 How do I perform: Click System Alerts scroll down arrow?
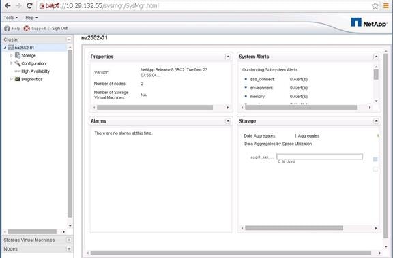coord(376,101)
